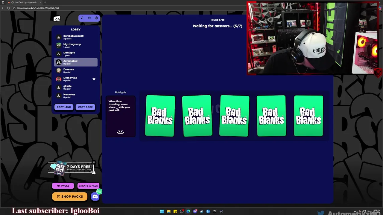Open browser tab actions menu
Image resolution: width=383 pixels, height=215 pixels.
[3, 2]
